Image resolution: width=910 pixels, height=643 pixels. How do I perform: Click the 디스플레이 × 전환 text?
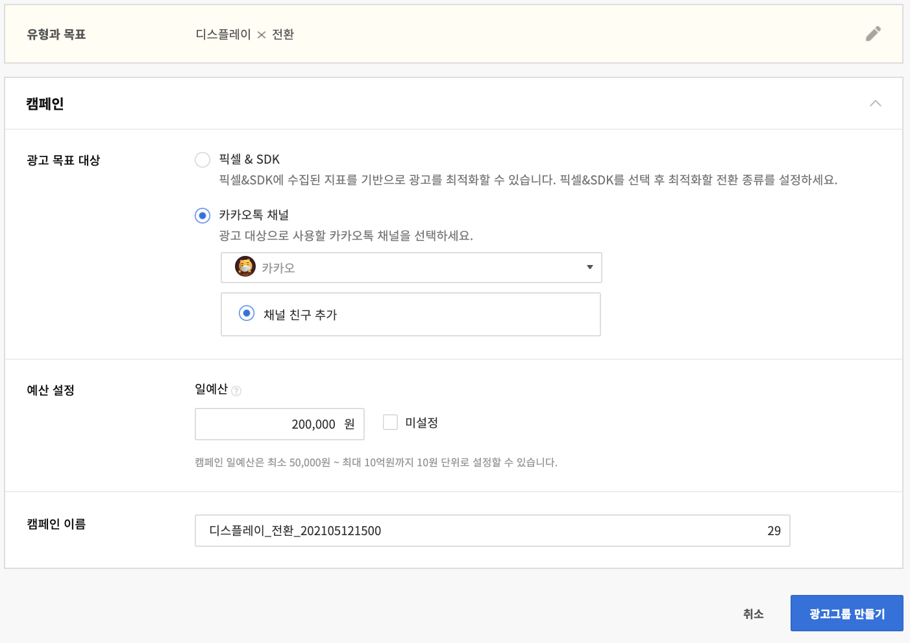tap(245, 34)
